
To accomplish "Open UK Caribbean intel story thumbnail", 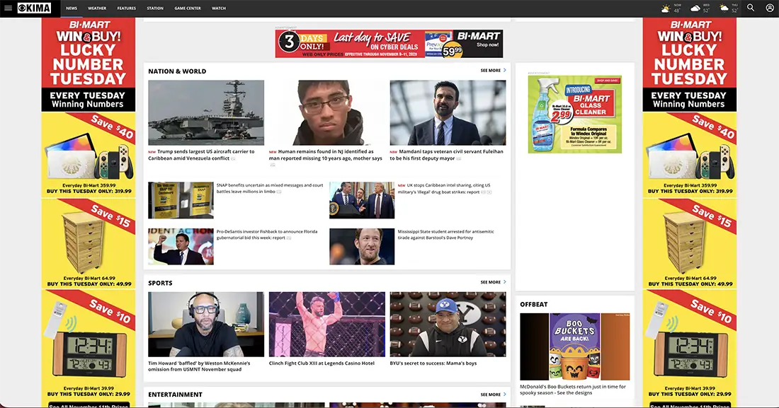I will (362, 200).
